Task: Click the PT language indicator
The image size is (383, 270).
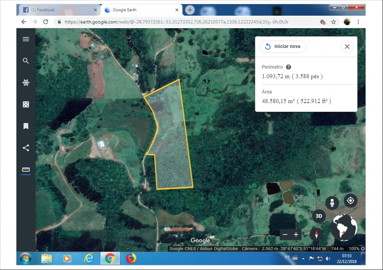Action: (287, 257)
